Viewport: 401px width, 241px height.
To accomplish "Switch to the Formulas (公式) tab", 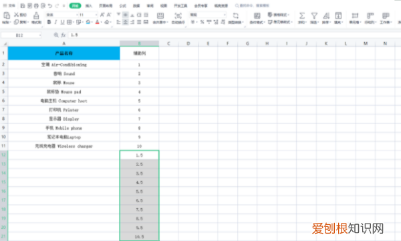I will click(x=123, y=5).
